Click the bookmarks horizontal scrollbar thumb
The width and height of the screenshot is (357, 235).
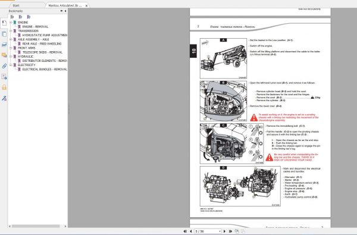pyautogui.click(x=36, y=226)
